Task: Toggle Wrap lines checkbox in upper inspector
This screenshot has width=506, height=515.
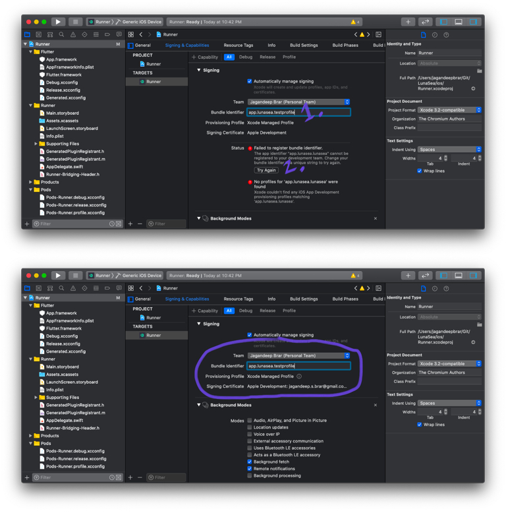Action: (x=420, y=171)
